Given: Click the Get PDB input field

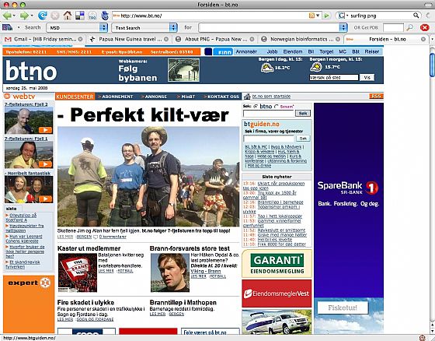Looking at the screenshot, I should click(x=393, y=27).
